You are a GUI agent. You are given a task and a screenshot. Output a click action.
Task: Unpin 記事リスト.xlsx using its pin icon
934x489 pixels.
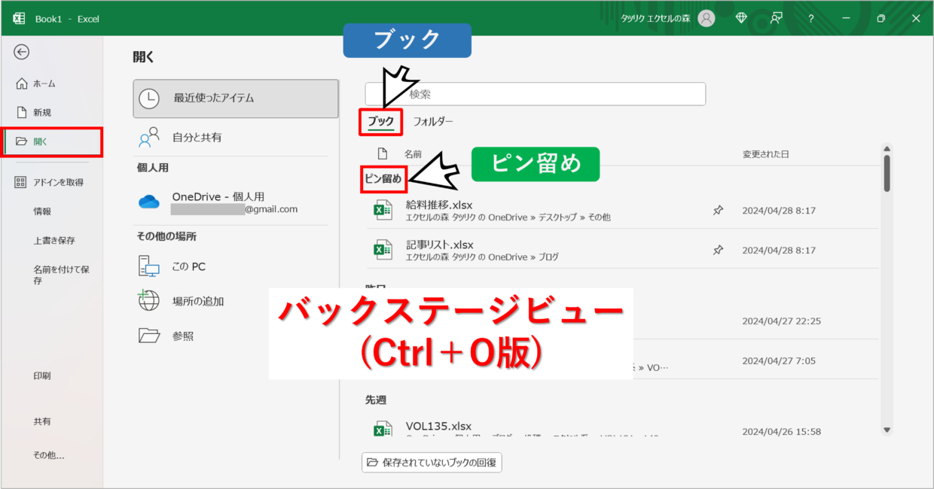tap(718, 250)
